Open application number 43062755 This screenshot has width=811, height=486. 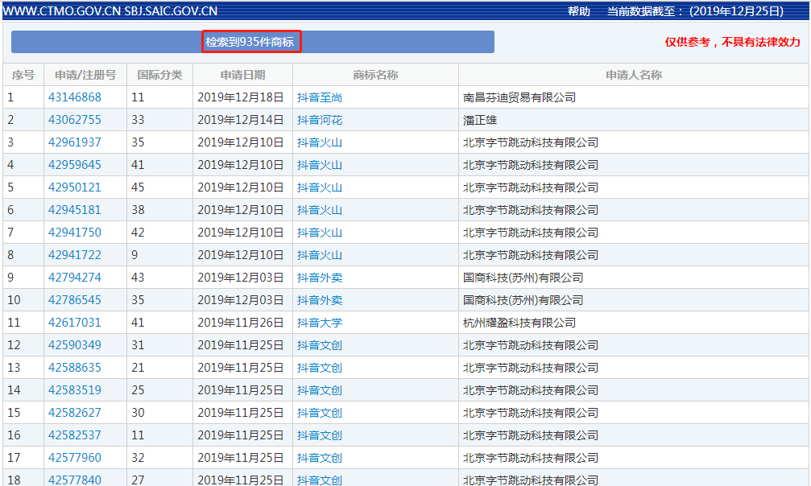(75, 120)
